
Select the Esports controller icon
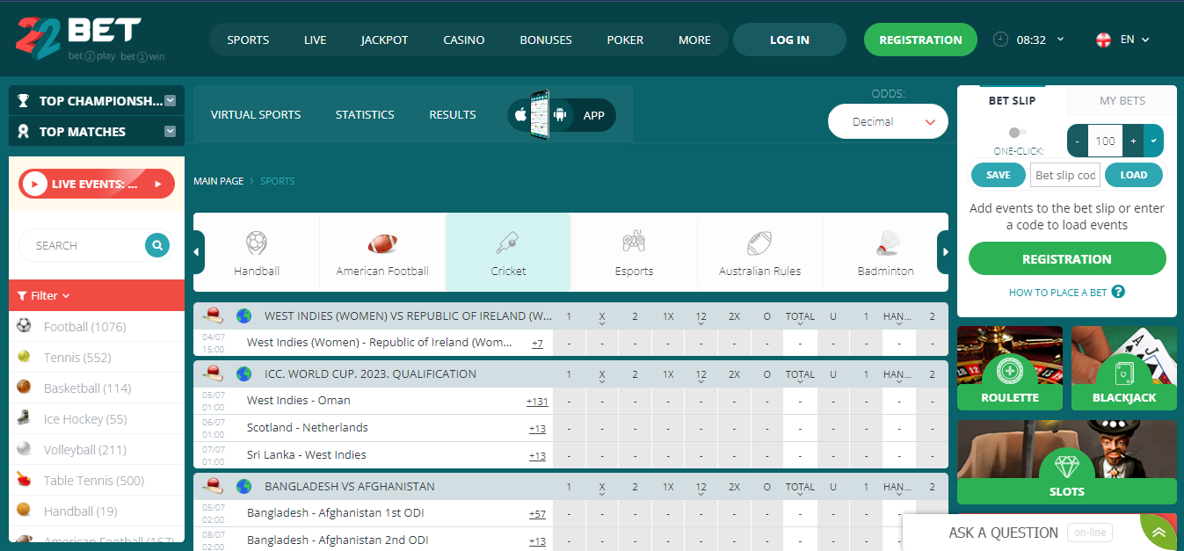click(x=634, y=243)
